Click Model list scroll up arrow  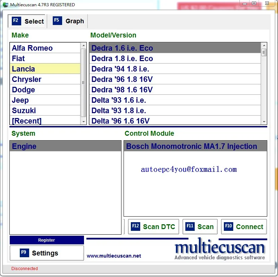tap(264, 45)
